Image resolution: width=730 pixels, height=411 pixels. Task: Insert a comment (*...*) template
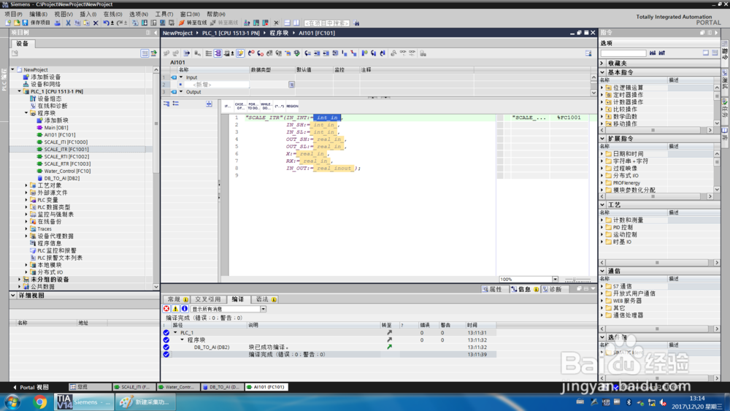coord(280,106)
